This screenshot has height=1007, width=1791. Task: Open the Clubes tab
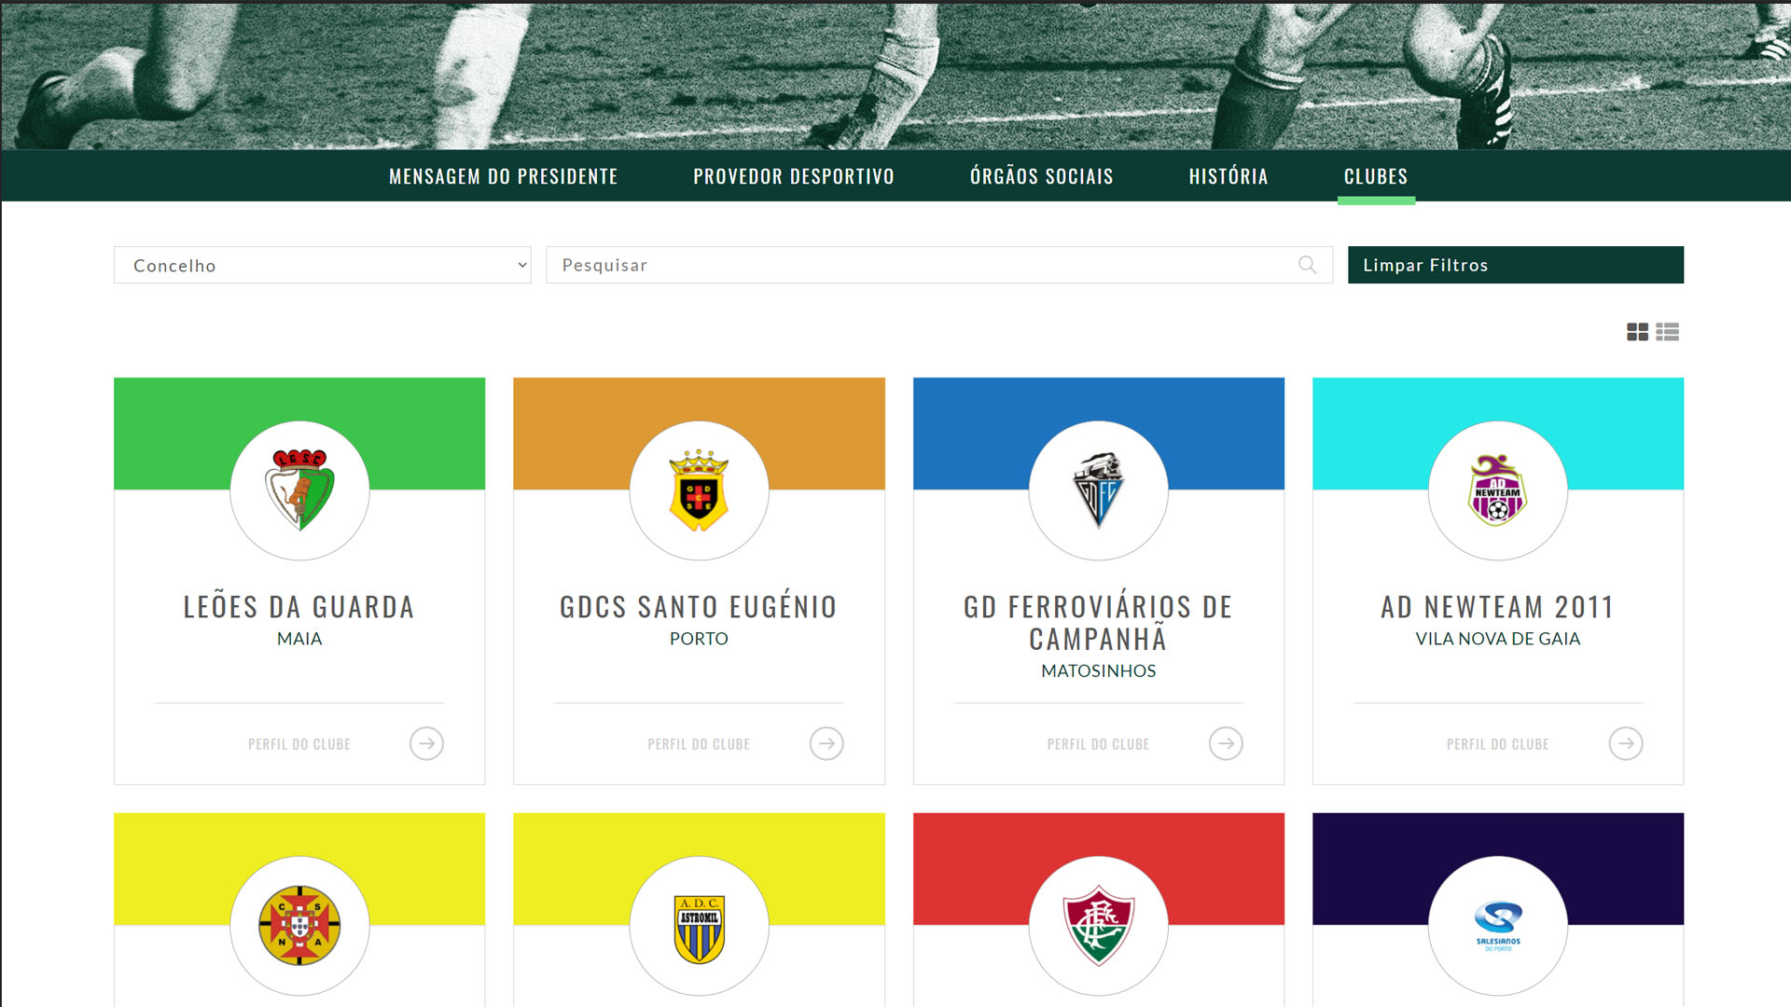(1376, 176)
